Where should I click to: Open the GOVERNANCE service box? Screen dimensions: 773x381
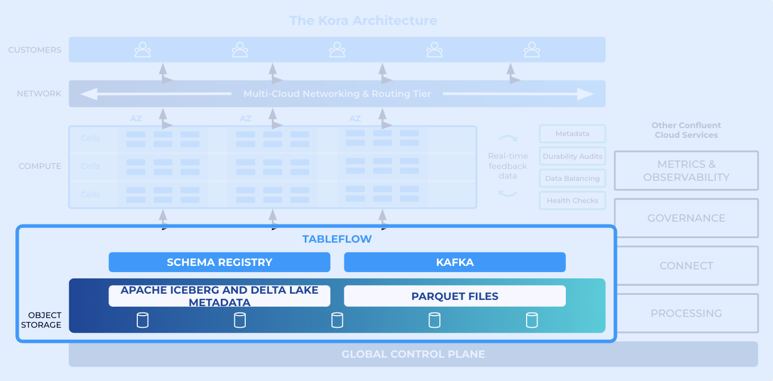[686, 218]
